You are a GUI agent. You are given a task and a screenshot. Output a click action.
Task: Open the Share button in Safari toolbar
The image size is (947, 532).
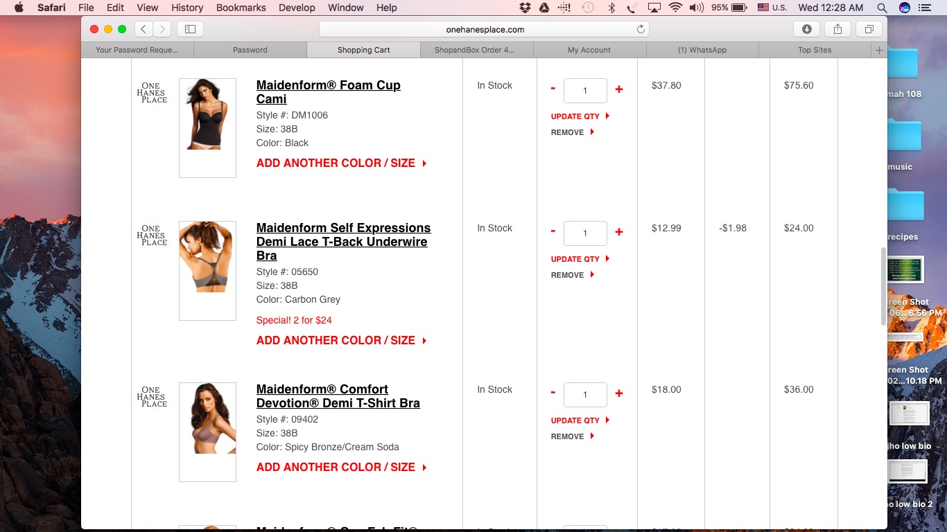coord(837,29)
